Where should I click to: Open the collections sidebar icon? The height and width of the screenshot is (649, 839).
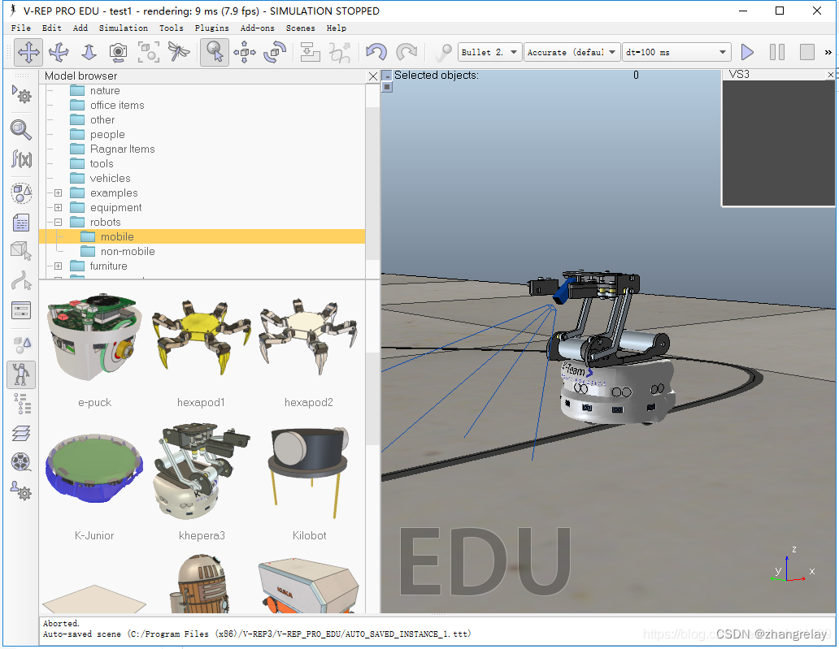(21, 193)
